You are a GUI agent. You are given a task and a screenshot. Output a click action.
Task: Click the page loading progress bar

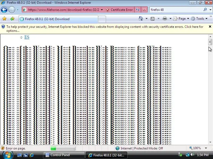coord(63,148)
